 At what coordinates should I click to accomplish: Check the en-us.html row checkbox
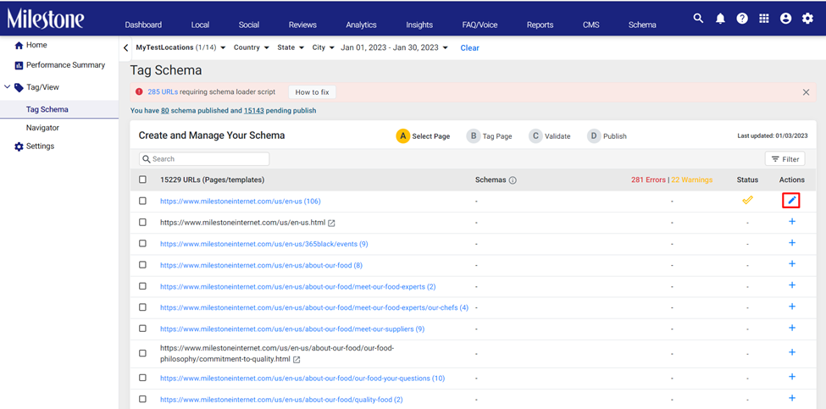[143, 222]
